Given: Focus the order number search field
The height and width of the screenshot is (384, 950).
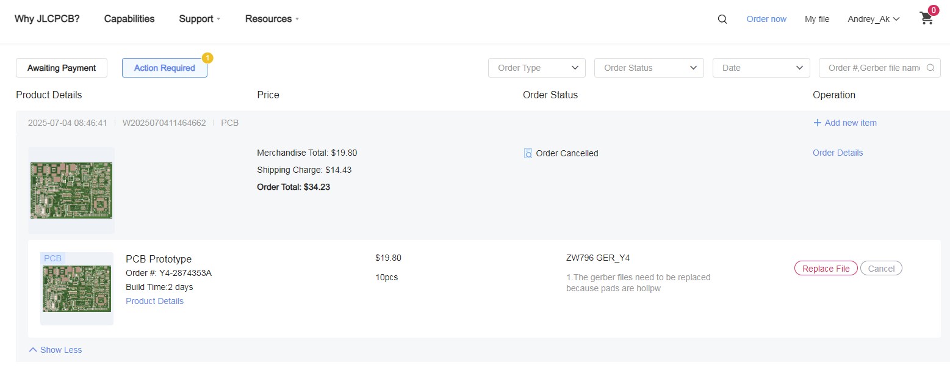Looking at the screenshot, I should pyautogui.click(x=874, y=68).
